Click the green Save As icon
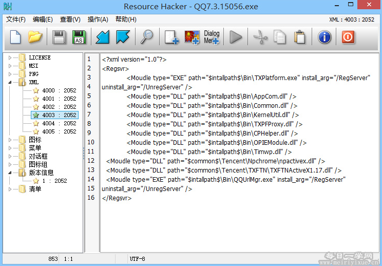This screenshot has width=382, height=266. (79, 37)
